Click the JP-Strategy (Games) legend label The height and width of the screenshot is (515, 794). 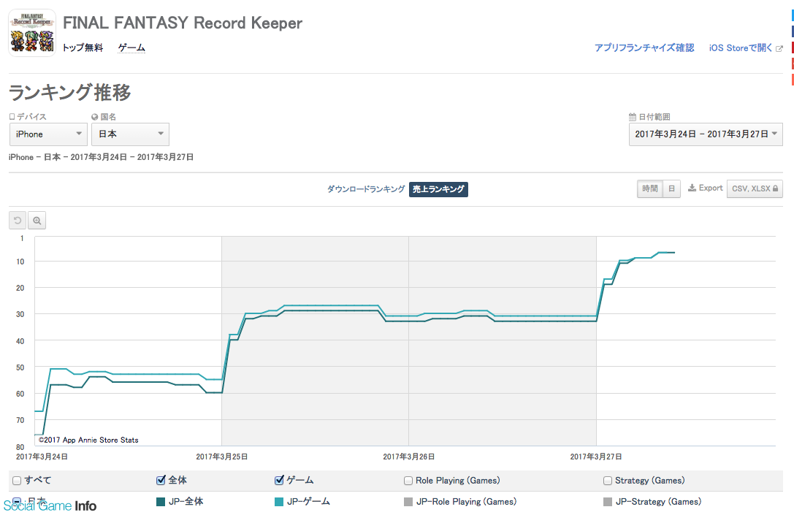click(658, 501)
